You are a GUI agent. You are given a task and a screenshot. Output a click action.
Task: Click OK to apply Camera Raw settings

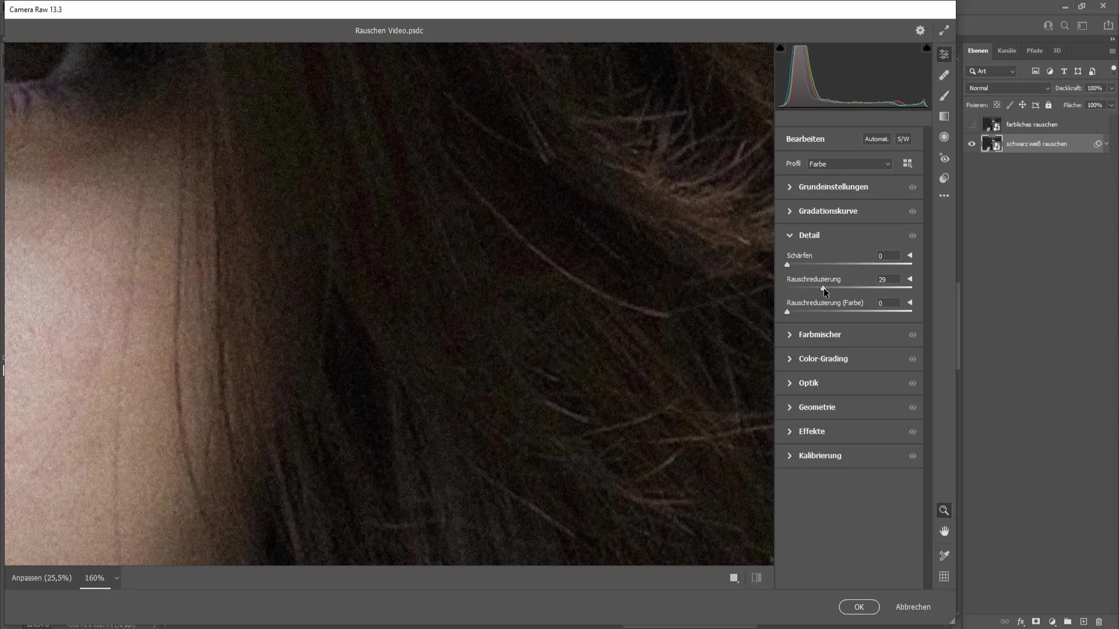coord(859,607)
